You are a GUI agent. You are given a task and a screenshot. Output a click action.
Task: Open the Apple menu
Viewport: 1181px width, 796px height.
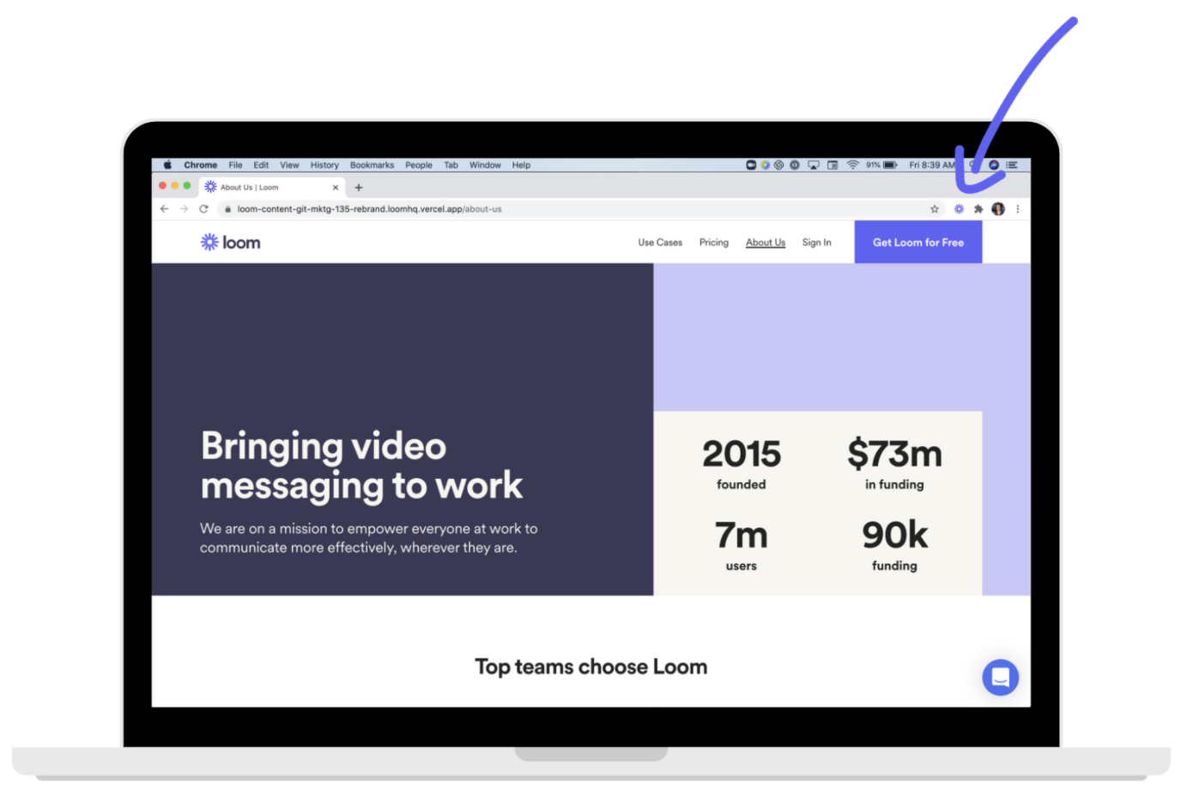[x=167, y=165]
